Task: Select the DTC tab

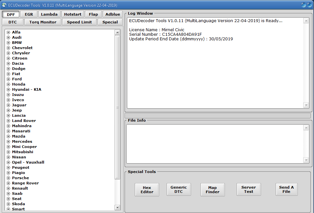Action: (13, 22)
